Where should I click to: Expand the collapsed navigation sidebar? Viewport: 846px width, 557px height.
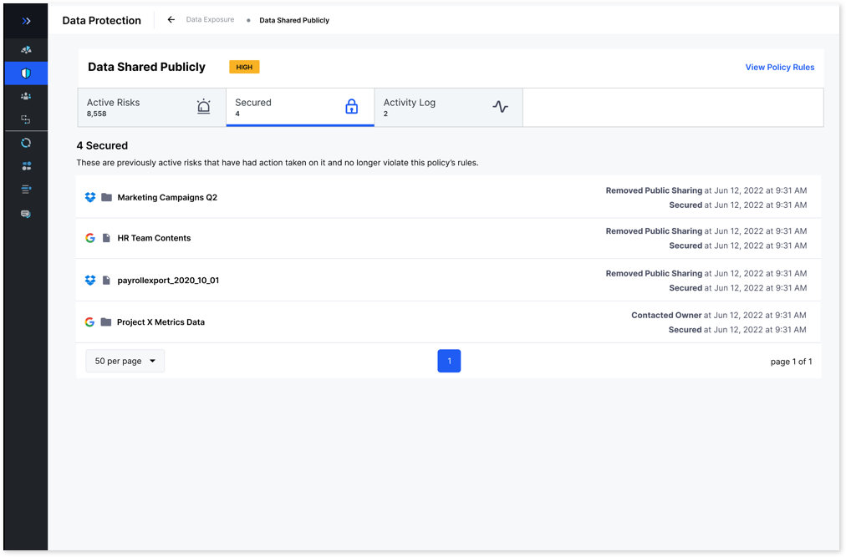25,20
